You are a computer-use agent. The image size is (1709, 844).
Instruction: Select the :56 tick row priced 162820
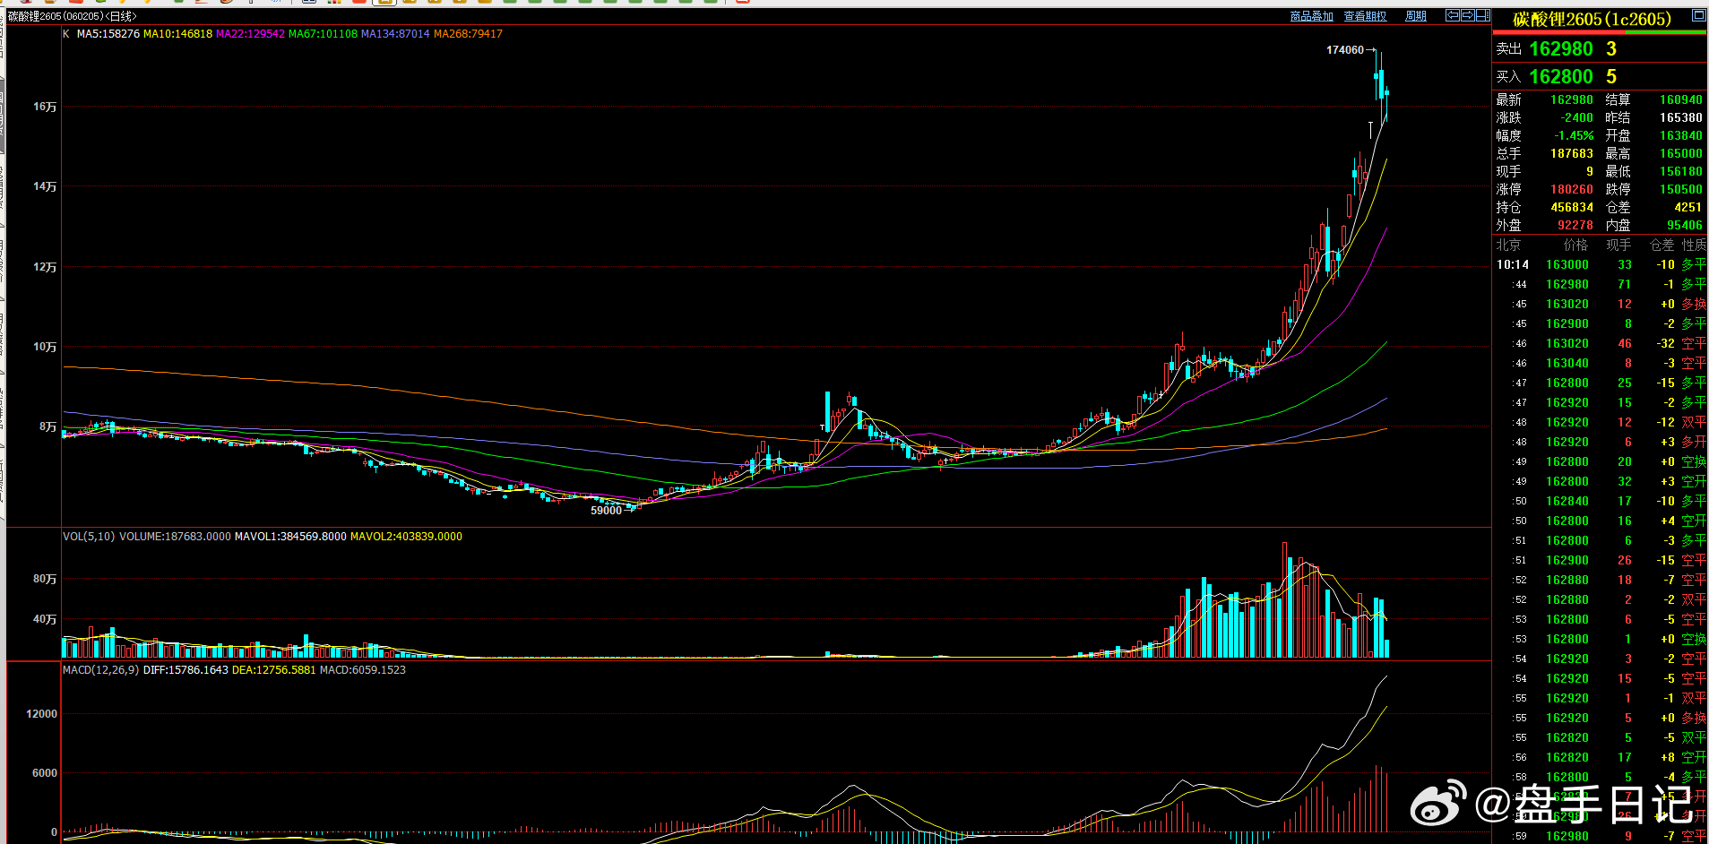[x=1601, y=758]
